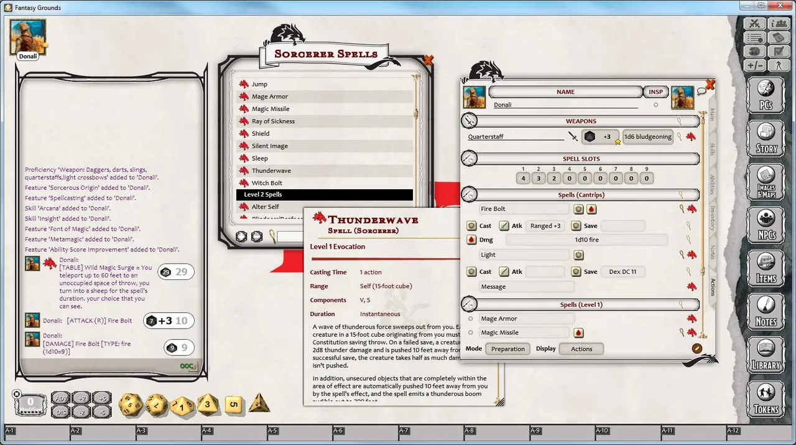Toggle the -2 modifier button

click(81, 411)
